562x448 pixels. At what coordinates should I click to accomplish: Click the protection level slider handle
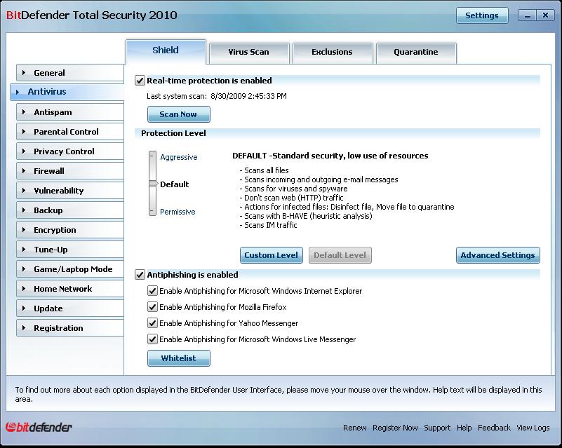coord(153,184)
